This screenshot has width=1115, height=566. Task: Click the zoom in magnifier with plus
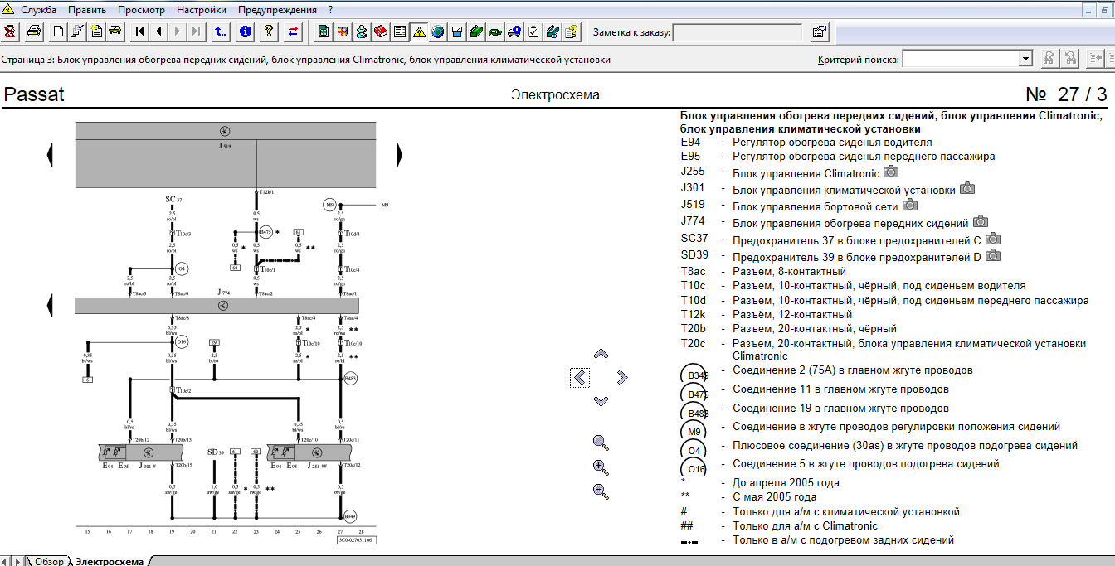(x=601, y=467)
